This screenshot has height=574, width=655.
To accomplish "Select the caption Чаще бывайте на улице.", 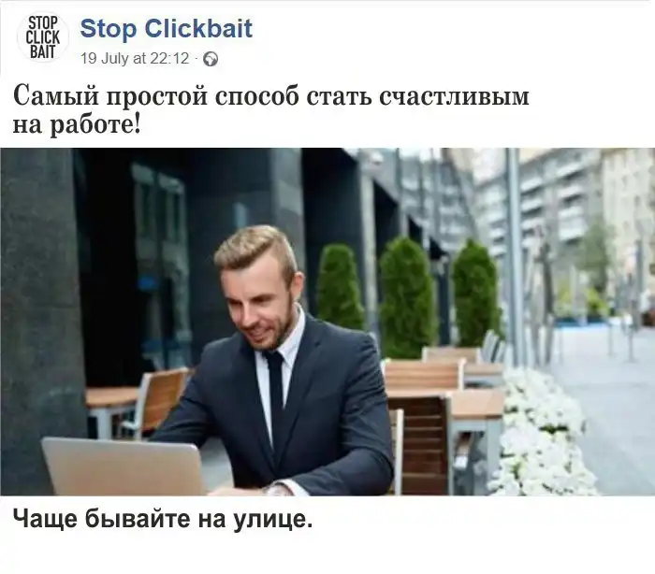I will coord(163,519).
